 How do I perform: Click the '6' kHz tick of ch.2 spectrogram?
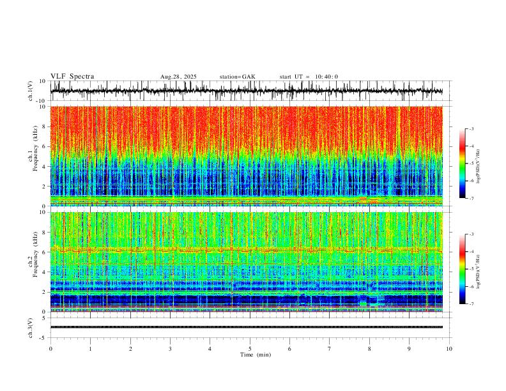[x=45, y=252]
